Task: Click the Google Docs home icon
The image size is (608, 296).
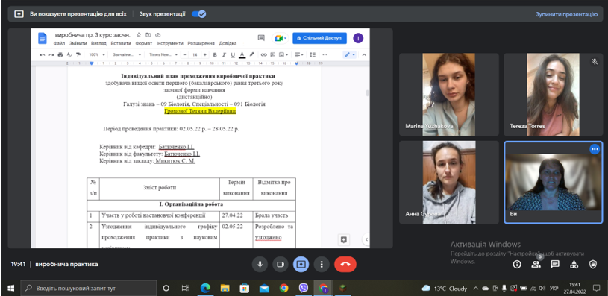Action: [x=43, y=38]
